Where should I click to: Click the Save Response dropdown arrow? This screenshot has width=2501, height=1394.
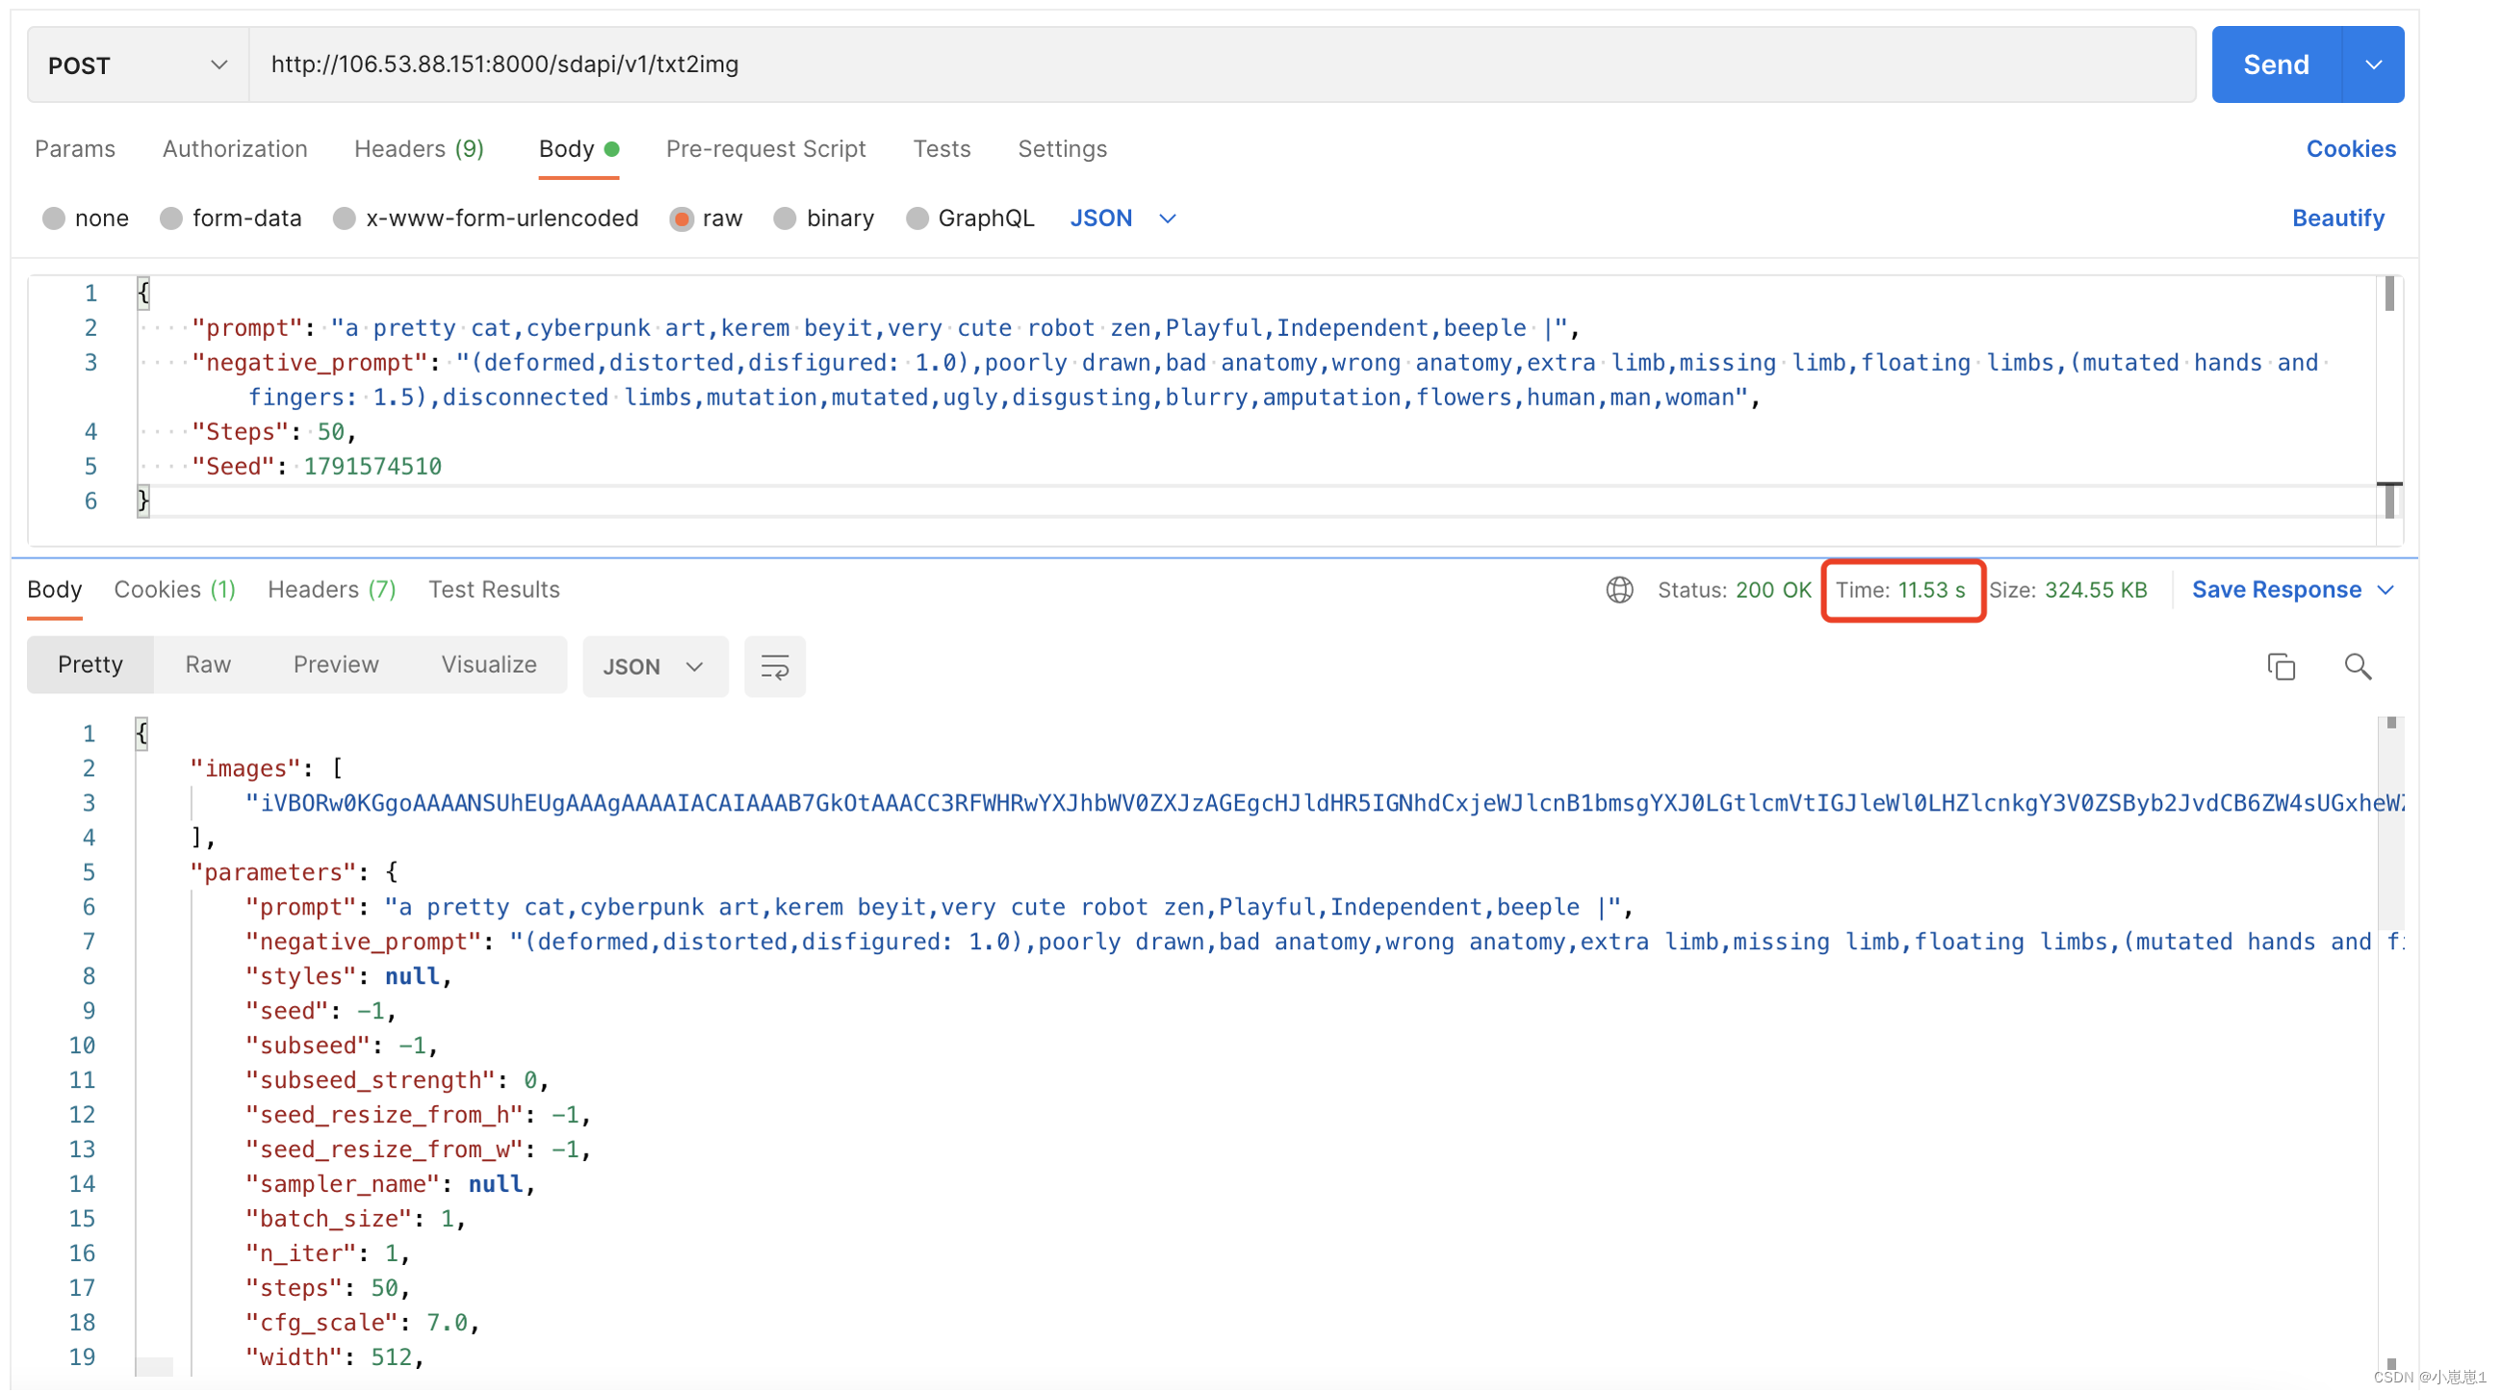2391,589
